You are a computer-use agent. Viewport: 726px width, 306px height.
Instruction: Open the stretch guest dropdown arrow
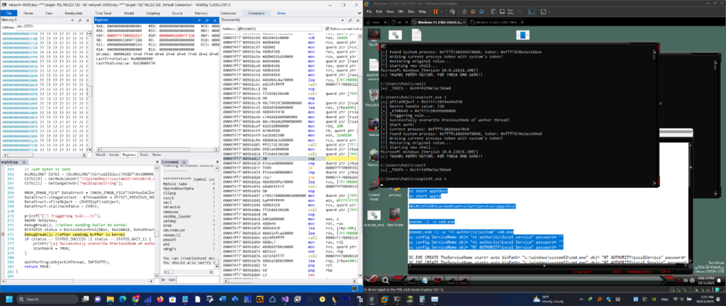[x=549, y=11]
